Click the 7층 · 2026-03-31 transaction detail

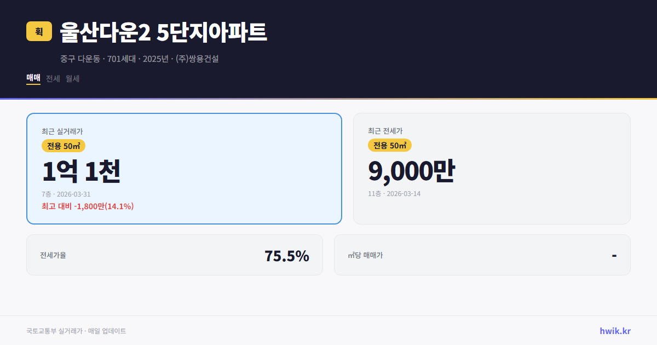coord(65,194)
